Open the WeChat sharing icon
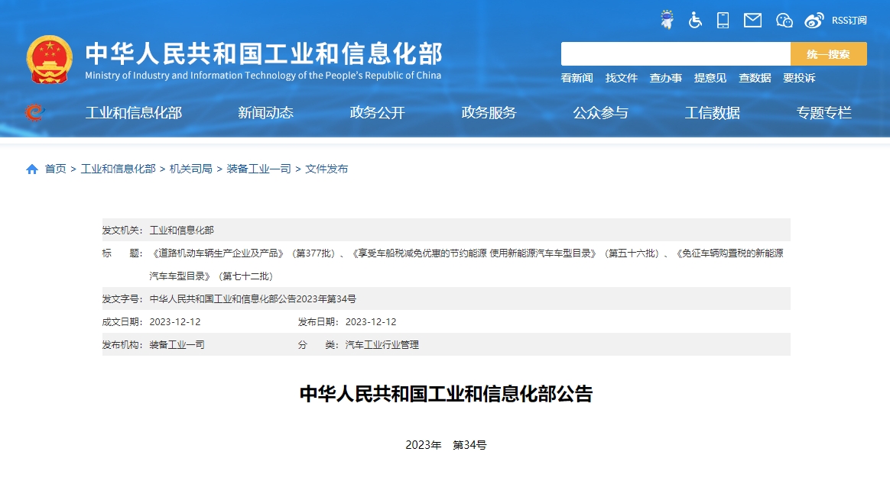This screenshot has height=500, width=890. coord(784,20)
